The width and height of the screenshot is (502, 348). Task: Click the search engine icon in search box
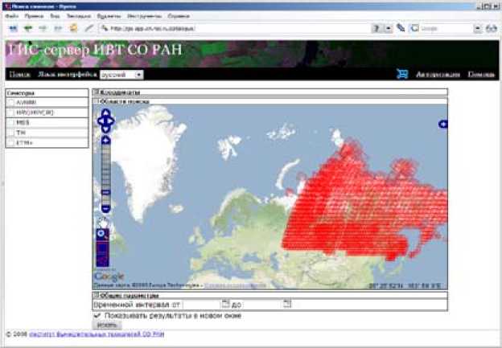pyautogui.click(x=414, y=28)
